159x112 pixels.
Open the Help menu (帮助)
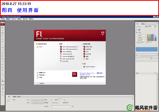click(x=31, y=19)
